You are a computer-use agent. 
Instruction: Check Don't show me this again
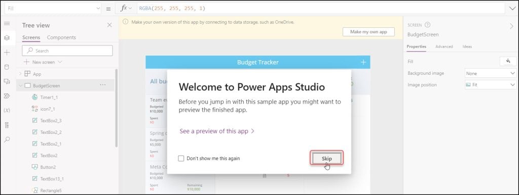pyautogui.click(x=181, y=159)
